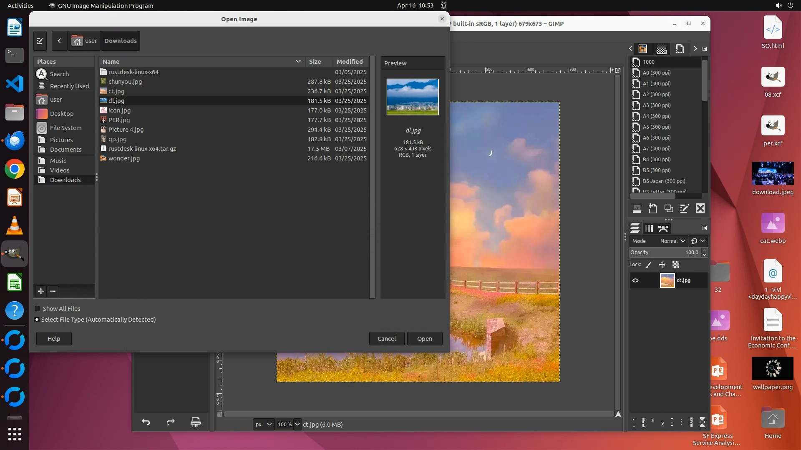Open the Layers tab icon in the dock

(x=635, y=228)
